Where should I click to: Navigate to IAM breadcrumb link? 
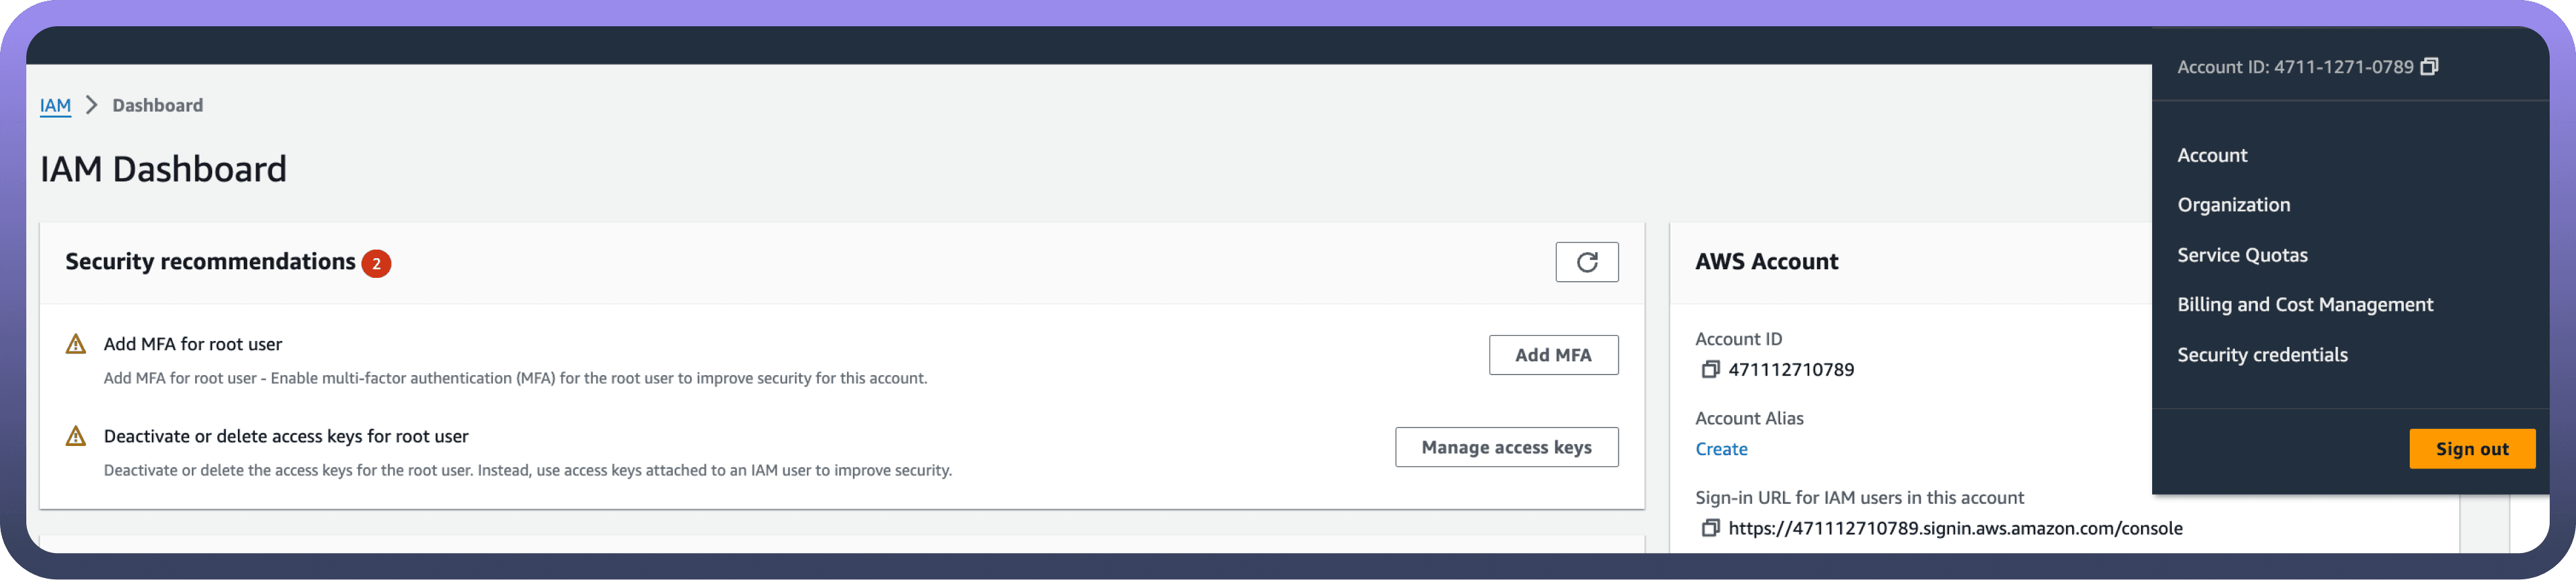[x=55, y=105]
